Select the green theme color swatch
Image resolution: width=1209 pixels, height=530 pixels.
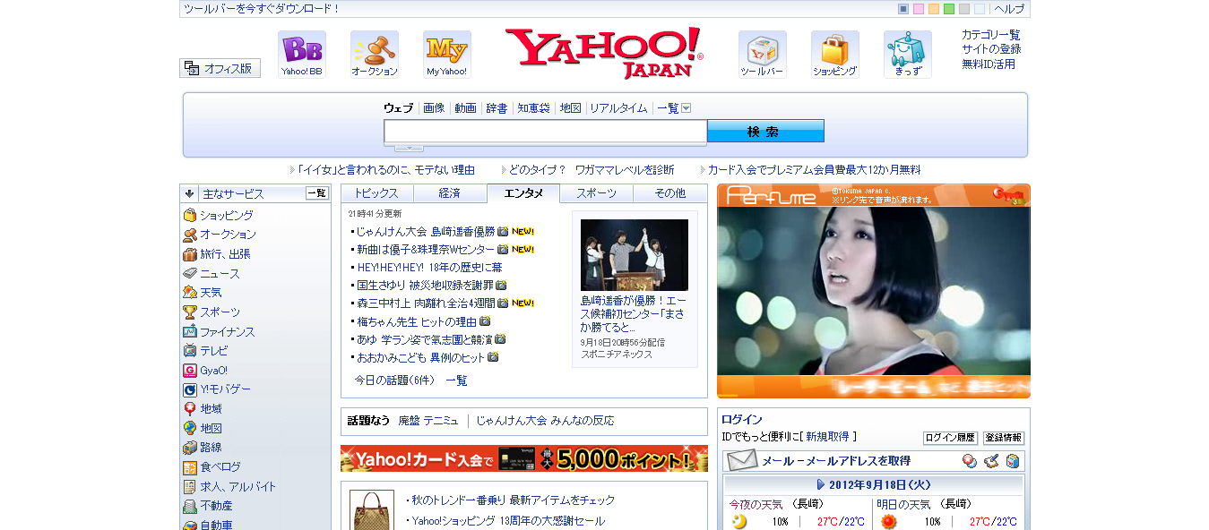(949, 9)
